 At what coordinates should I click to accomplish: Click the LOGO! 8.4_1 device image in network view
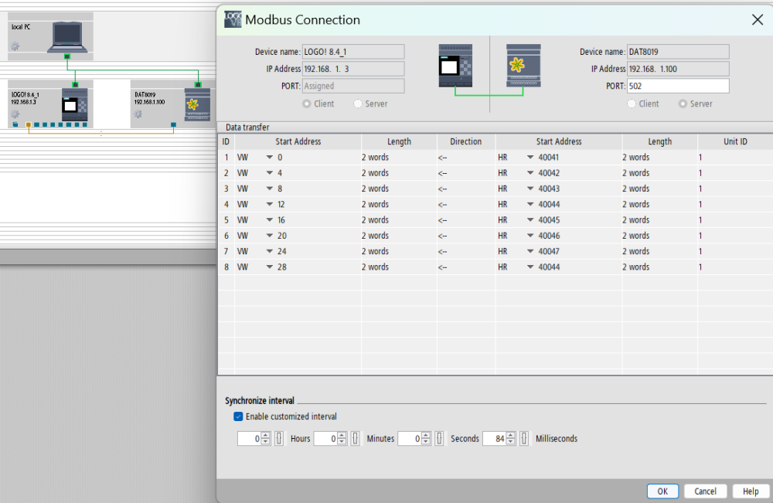(x=74, y=104)
